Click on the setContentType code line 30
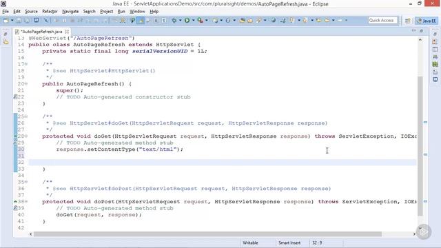The image size is (441, 248). 119,149
